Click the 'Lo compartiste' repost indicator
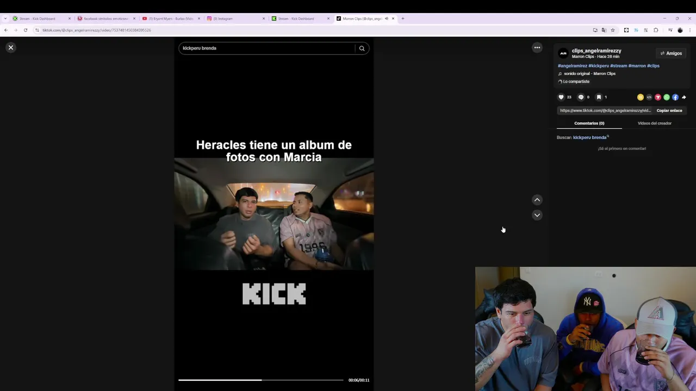Image resolution: width=696 pixels, height=391 pixels. tap(574, 81)
